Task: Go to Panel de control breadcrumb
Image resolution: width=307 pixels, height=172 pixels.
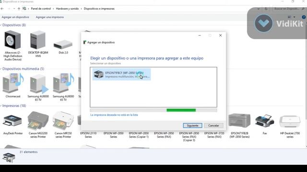Action: (x=41, y=9)
